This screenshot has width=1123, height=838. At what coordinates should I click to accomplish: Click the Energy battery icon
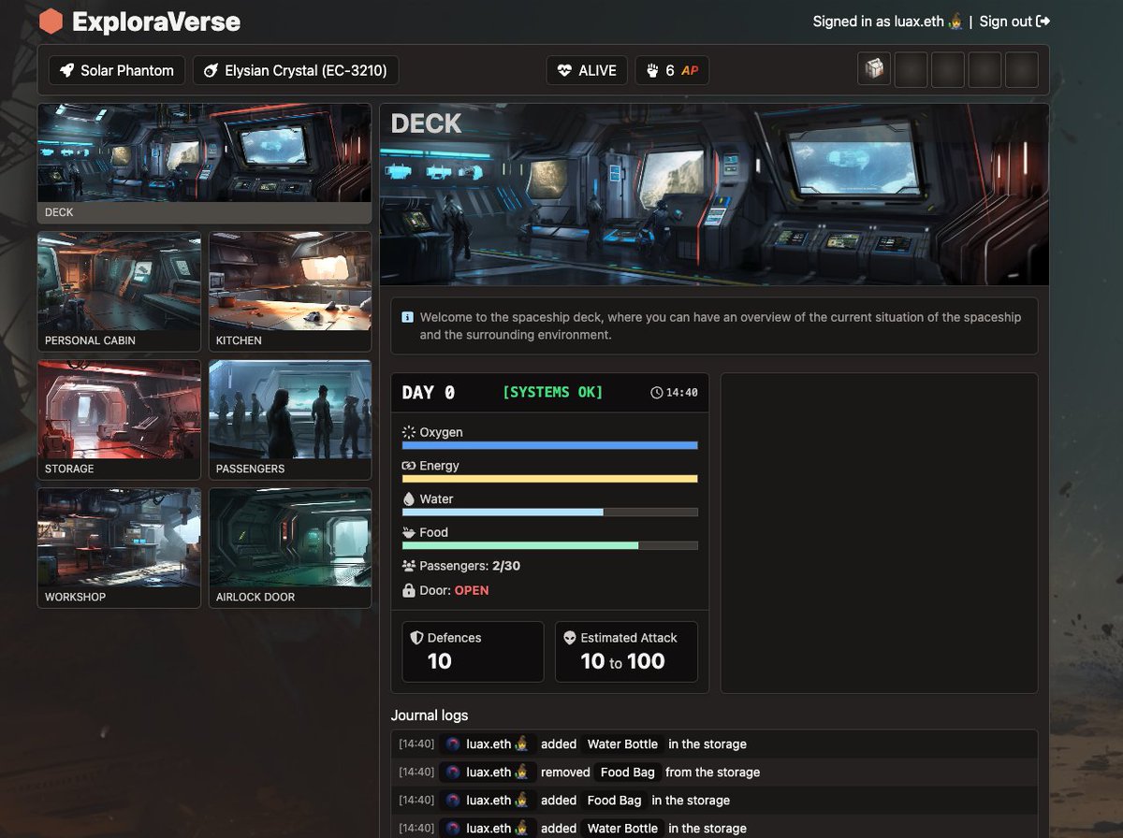coord(408,466)
